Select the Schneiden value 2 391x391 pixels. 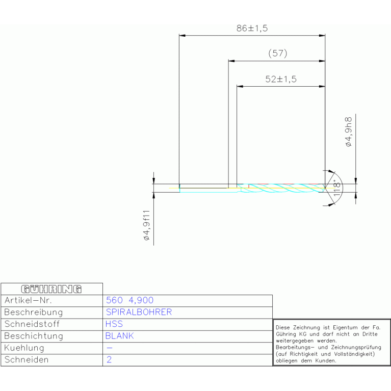109,360
